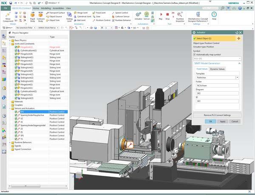Click the command finder search icon
Viewport: 255px width, 195px height.
[x=222, y=8]
